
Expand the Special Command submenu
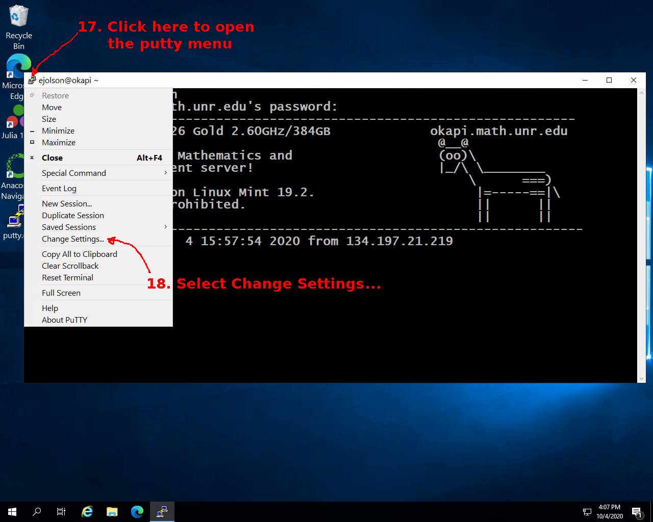click(98, 173)
